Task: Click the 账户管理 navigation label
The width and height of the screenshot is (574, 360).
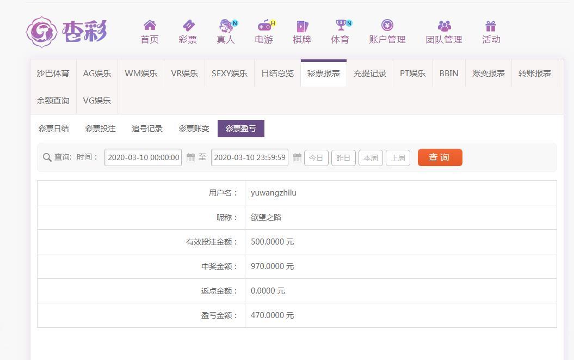Action: [387, 40]
